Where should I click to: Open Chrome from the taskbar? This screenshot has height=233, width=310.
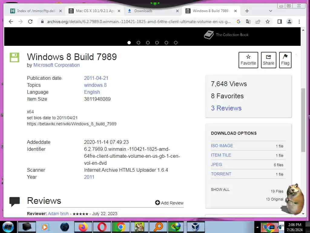click(120, 227)
